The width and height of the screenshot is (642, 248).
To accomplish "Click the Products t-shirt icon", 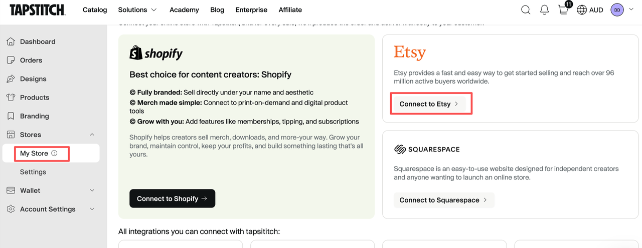I will pyautogui.click(x=11, y=97).
